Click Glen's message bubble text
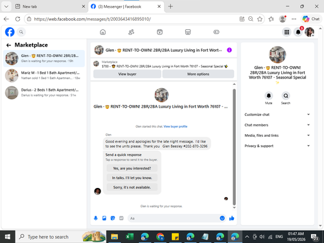 coord(156,144)
